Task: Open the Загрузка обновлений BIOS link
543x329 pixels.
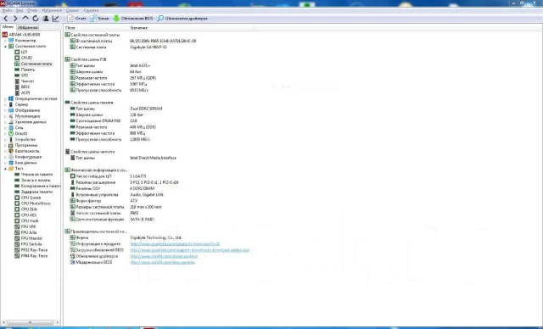Action: coord(190,250)
